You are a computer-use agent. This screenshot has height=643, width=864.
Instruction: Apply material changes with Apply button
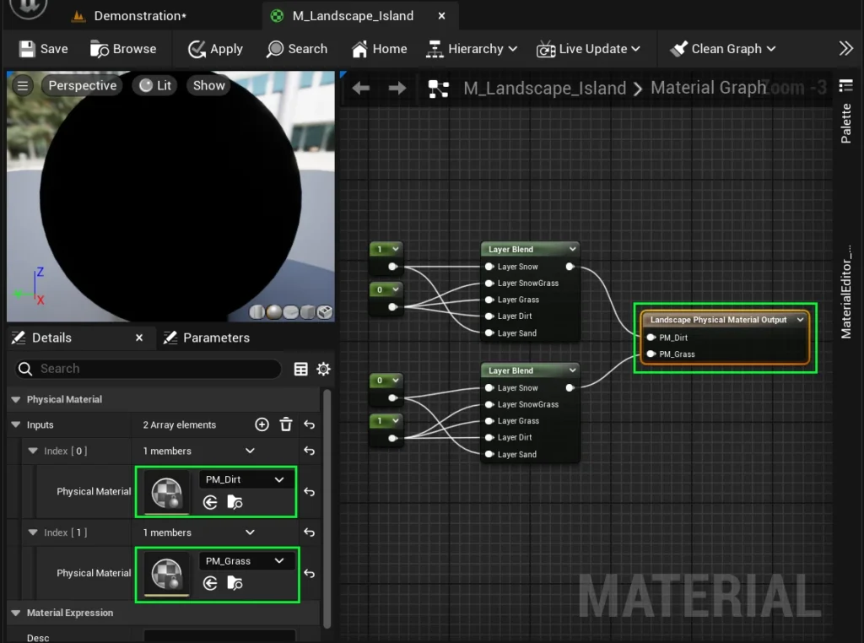pos(215,49)
